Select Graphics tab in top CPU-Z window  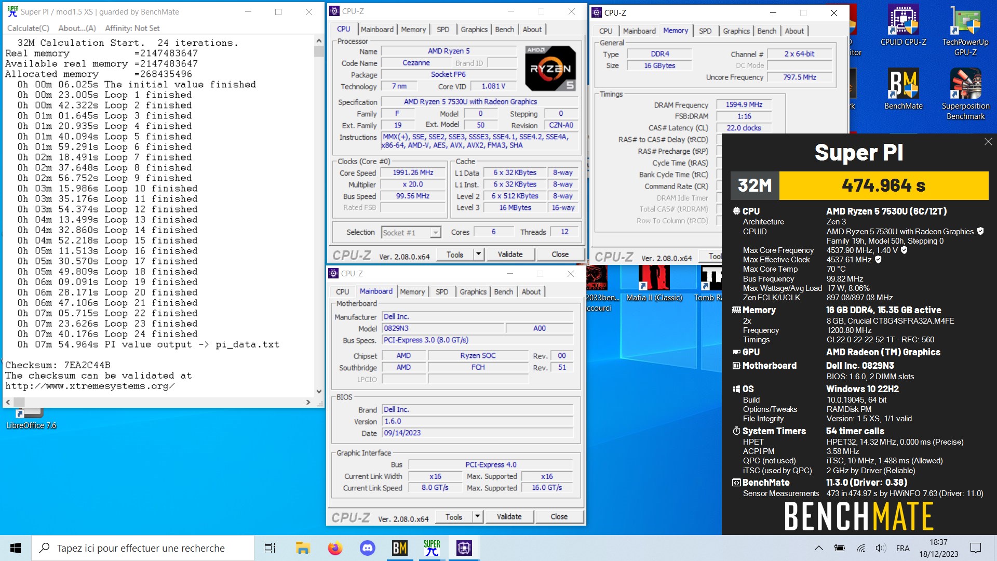coord(474,30)
